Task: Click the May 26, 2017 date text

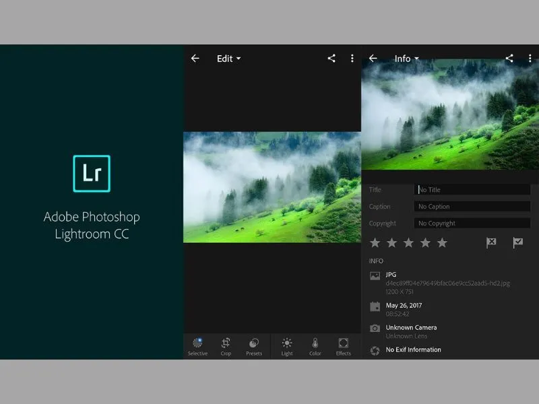Action: coord(404,306)
